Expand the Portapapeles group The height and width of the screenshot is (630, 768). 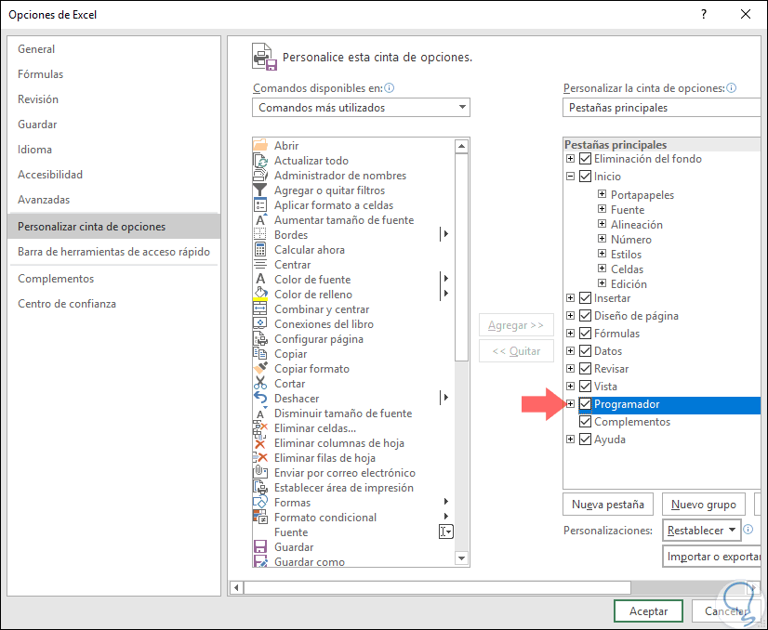coord(602,194)
